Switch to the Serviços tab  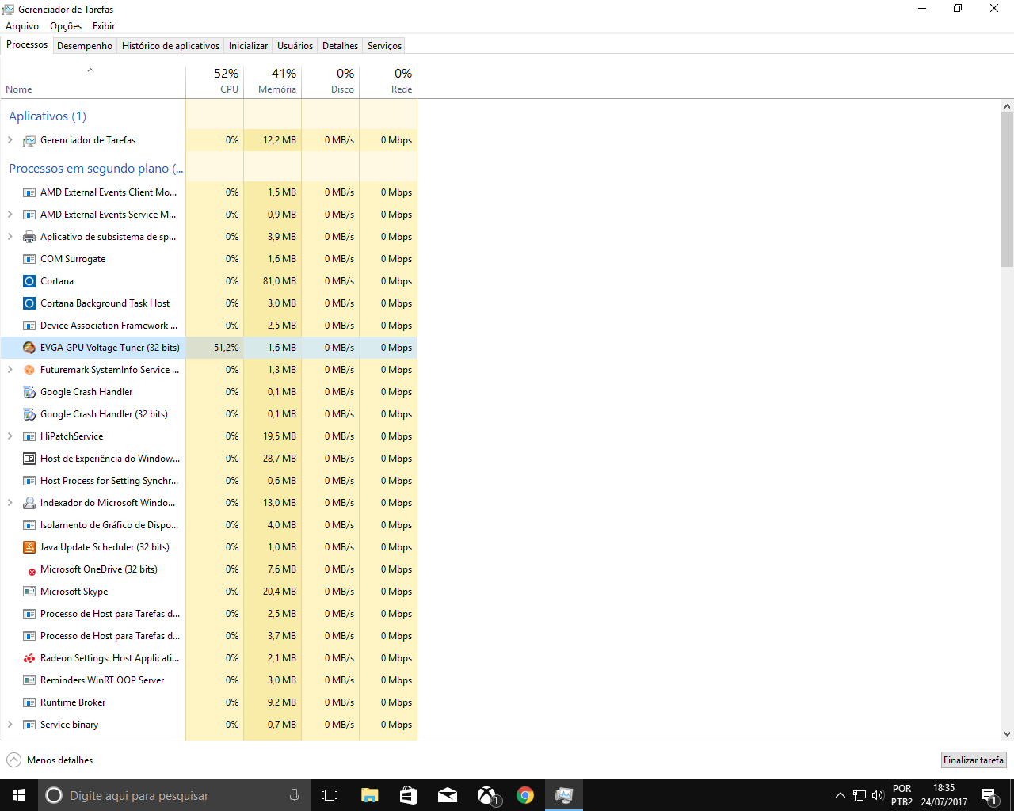point(385,46)
